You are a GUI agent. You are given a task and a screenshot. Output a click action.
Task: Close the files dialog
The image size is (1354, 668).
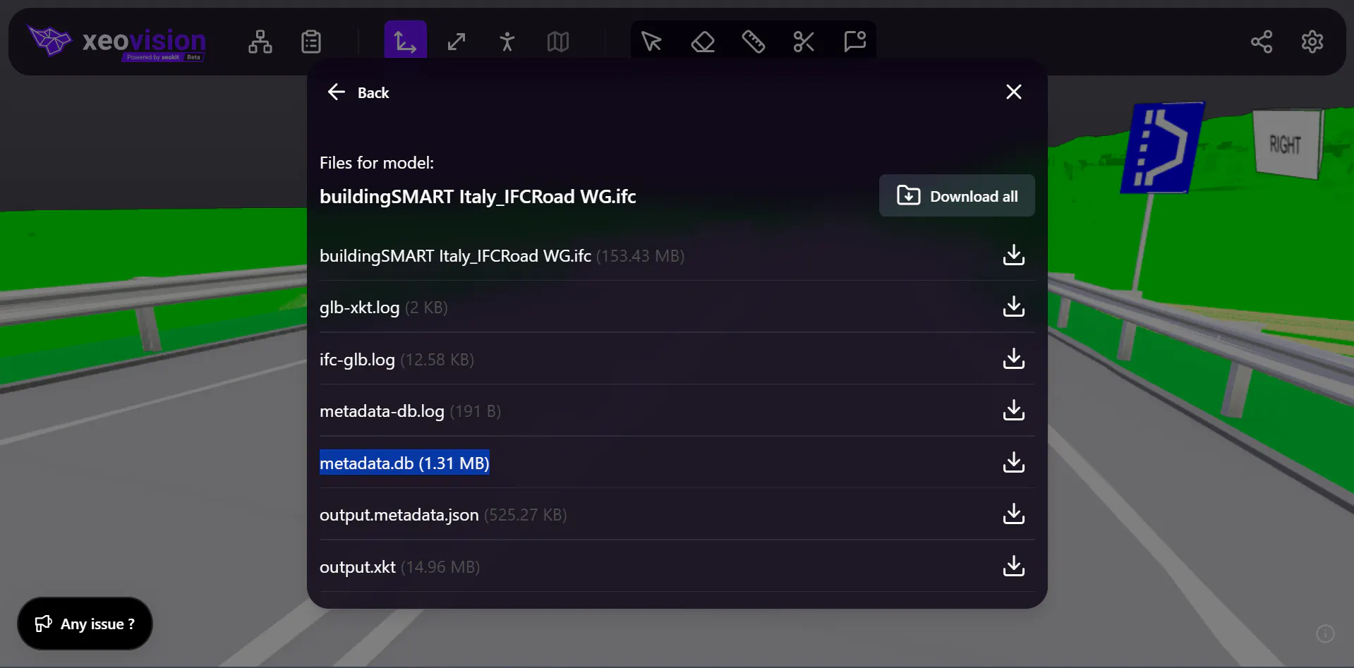(1014, 92)
